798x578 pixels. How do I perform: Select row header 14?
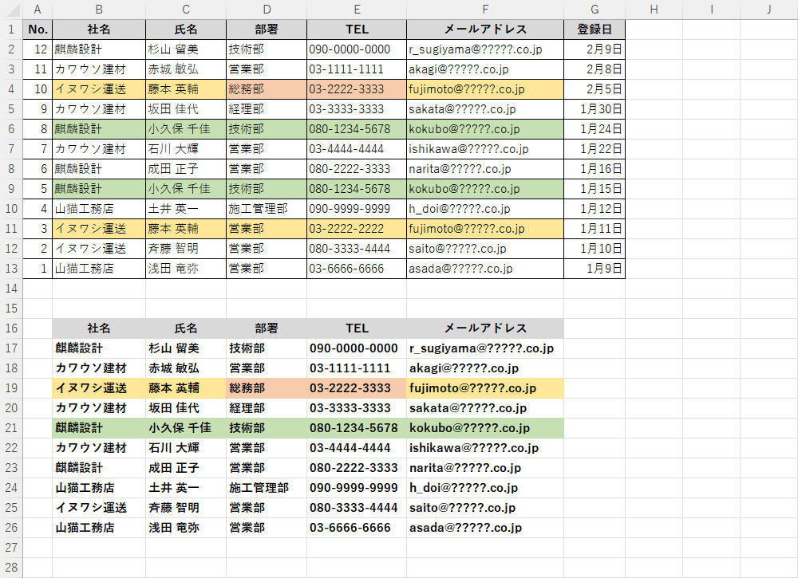coord(11,289)
